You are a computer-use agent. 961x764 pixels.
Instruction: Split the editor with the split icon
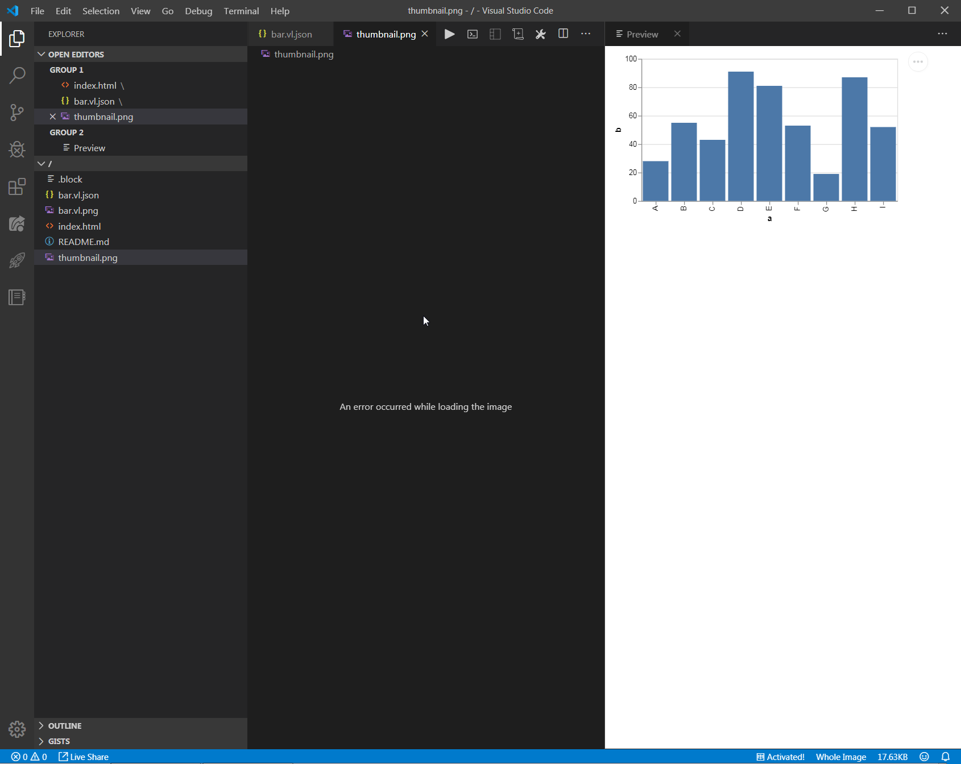pos(563,34)
